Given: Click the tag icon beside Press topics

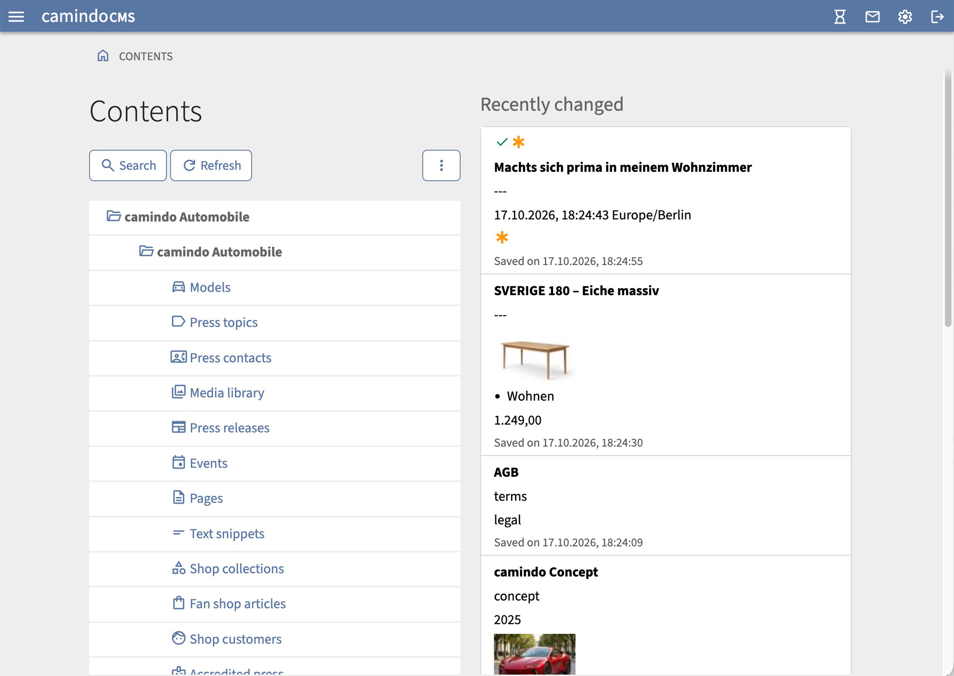Looking at the screenshot, I should coord(178,322).
